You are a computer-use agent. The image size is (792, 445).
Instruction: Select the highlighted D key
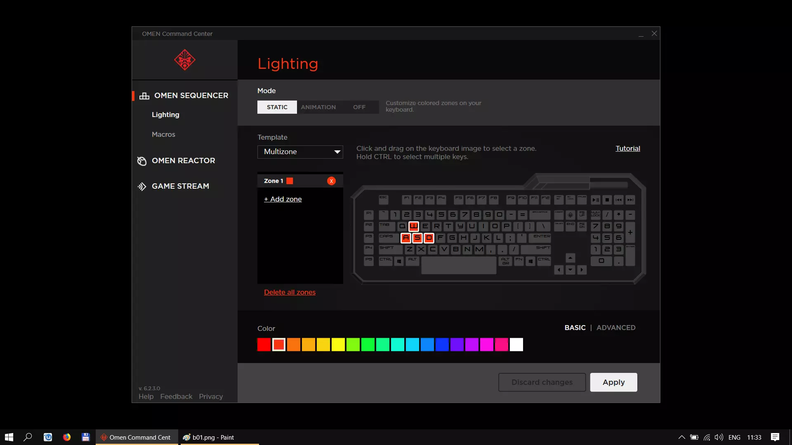pyautogui.click(x=429, y=238)
